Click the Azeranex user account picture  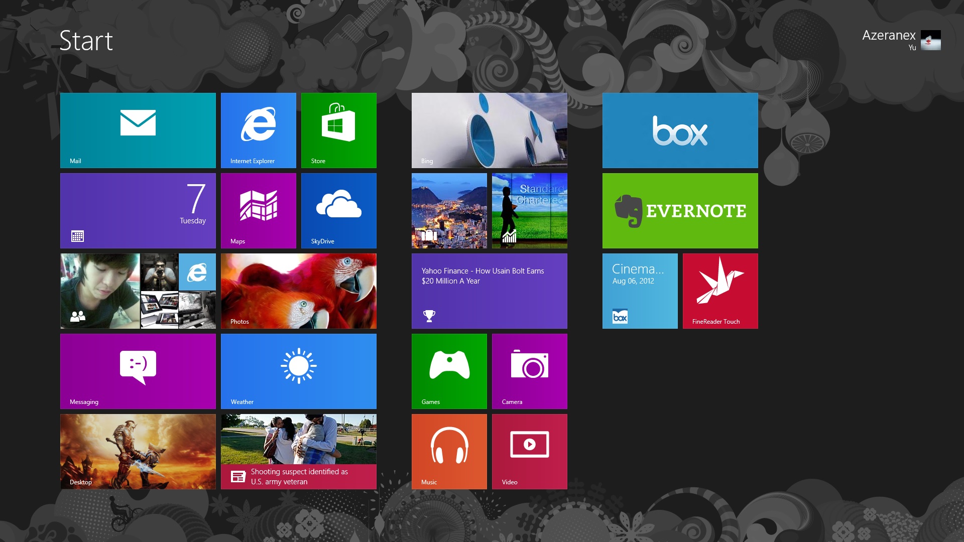pyautogui.click(x=930, y=40)
